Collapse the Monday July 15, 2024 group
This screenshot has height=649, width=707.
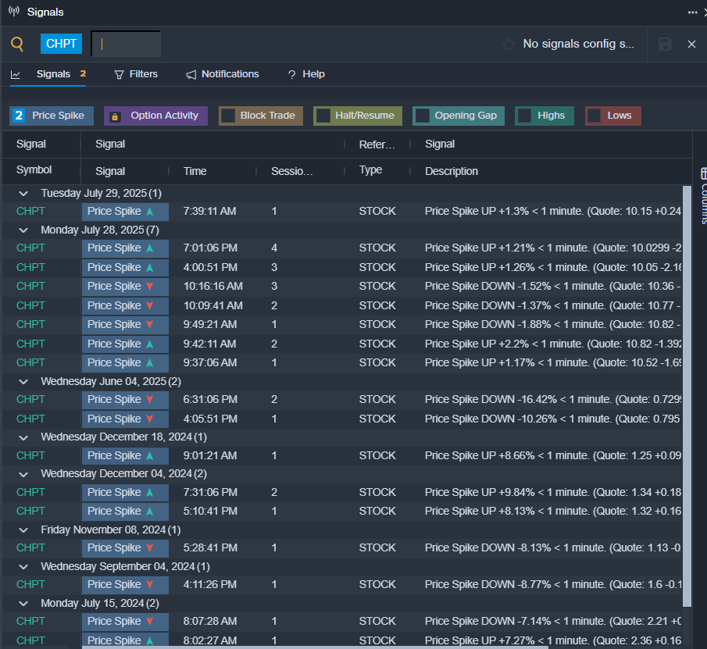[x=23, y=604]
